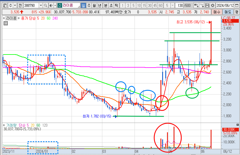Open the speaker options dropdown arrow
Viewport: 240px width, 155px height.
coord(55,6)
